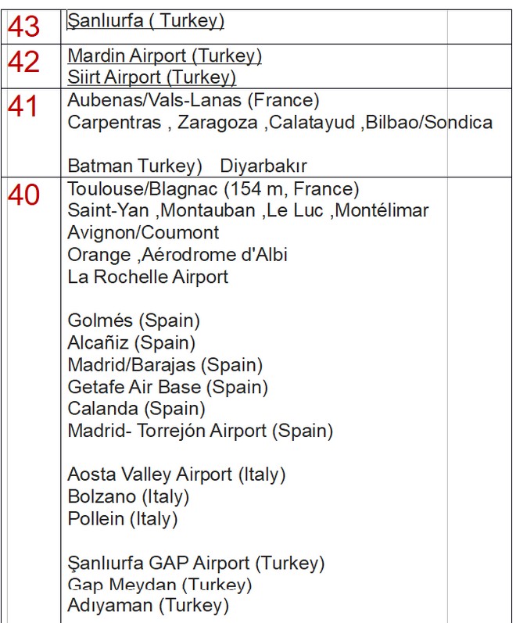Select the Madrid/Barajas (Spain) line

(x=165, y=365)
